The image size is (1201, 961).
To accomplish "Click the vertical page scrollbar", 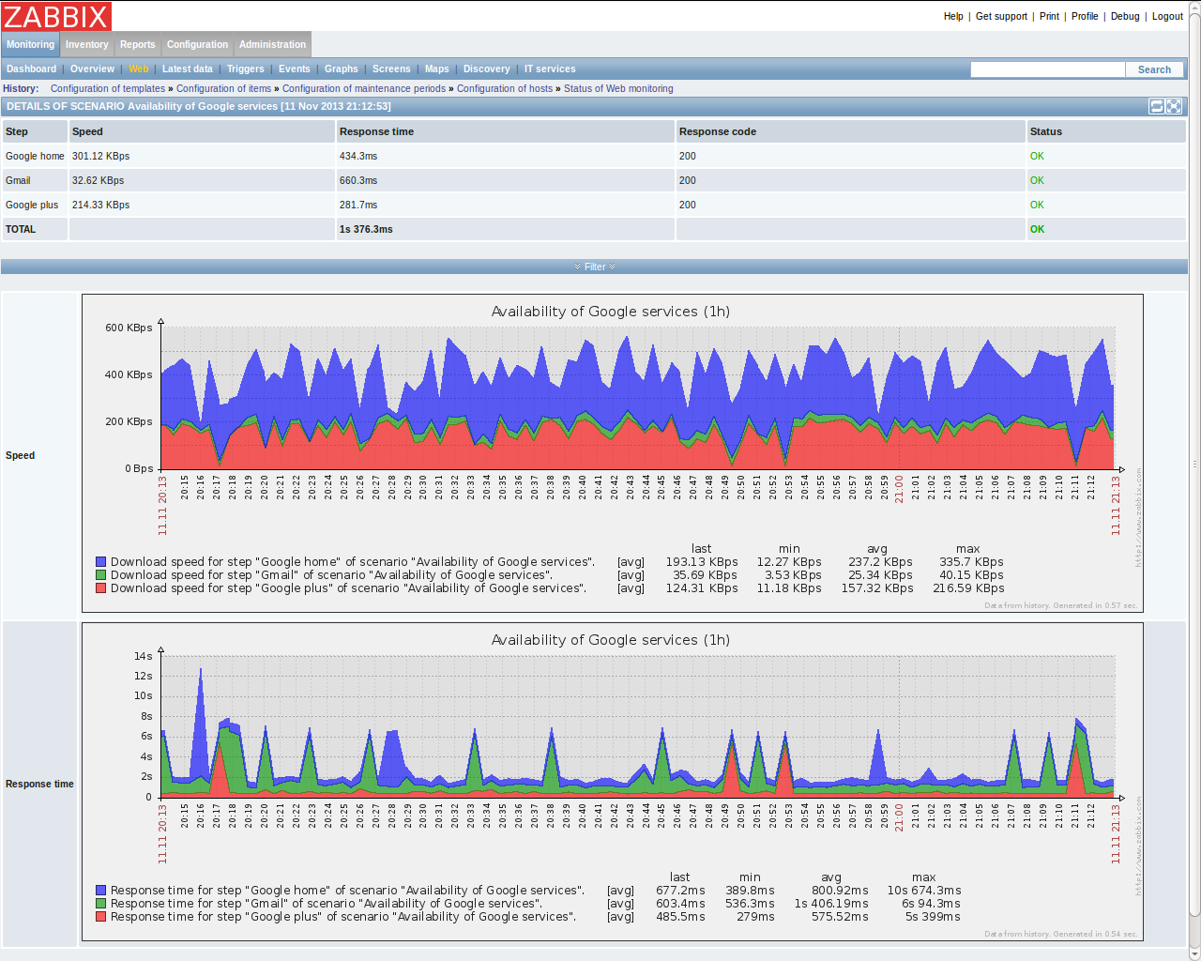I will click(x=1194, y=469).
